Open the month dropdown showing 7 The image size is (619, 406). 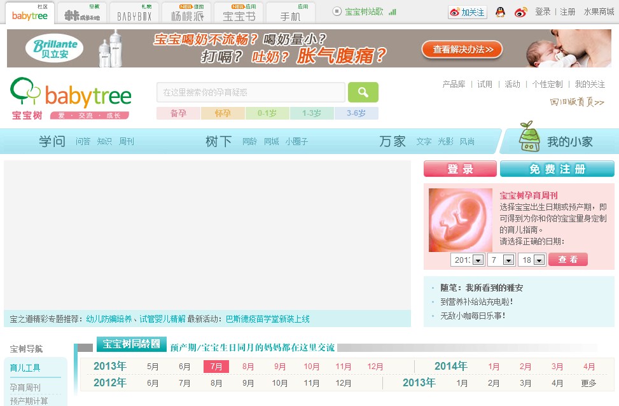coord(501,260)
